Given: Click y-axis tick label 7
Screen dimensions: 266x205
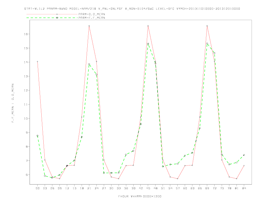Looking at the screenshot, I should point(27,160).
